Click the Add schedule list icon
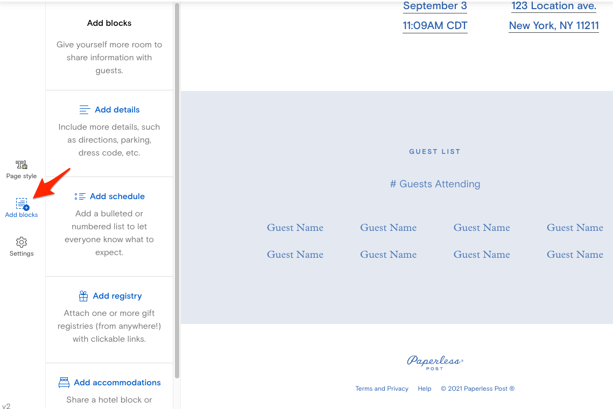This screenshot has height=409, width=613. [x=80, y=196]
